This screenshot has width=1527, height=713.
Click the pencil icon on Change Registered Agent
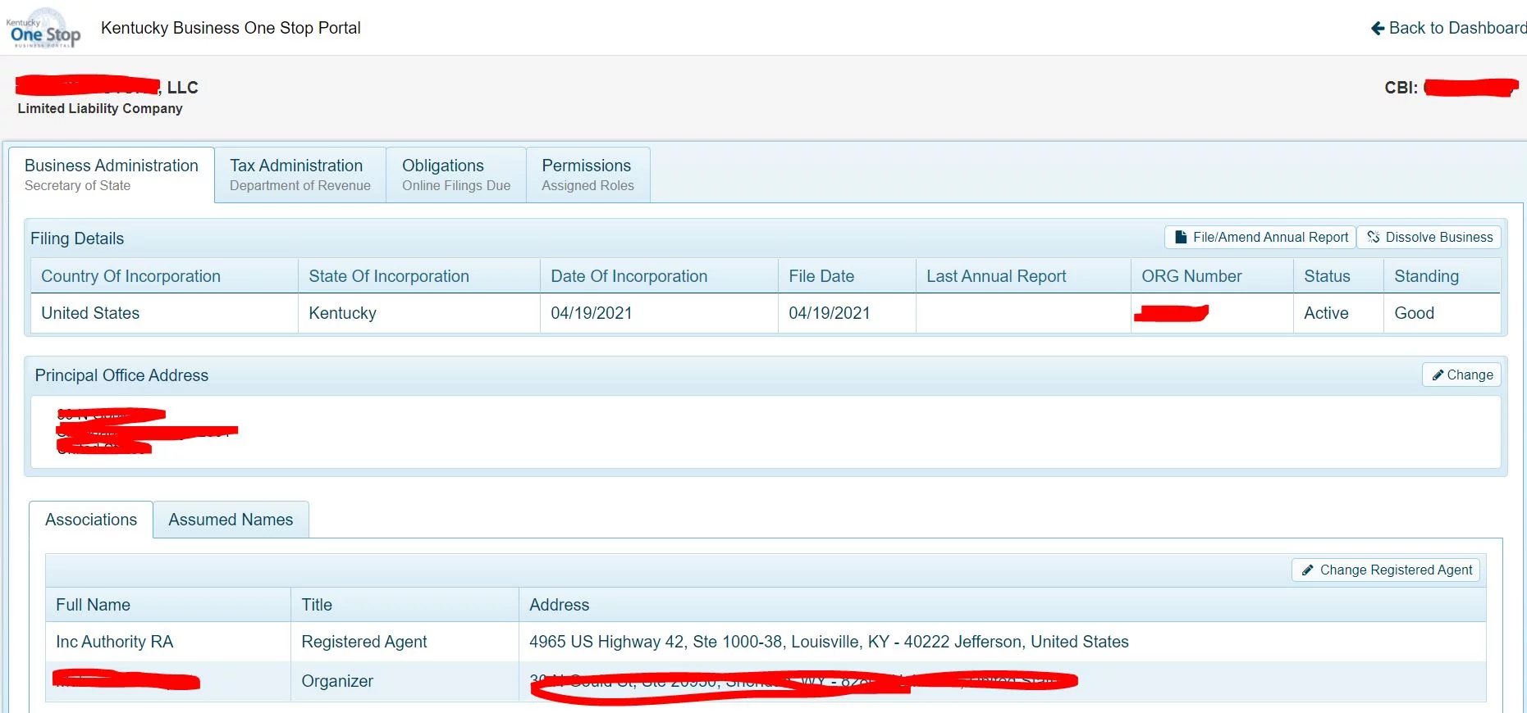pos(1308,570)
